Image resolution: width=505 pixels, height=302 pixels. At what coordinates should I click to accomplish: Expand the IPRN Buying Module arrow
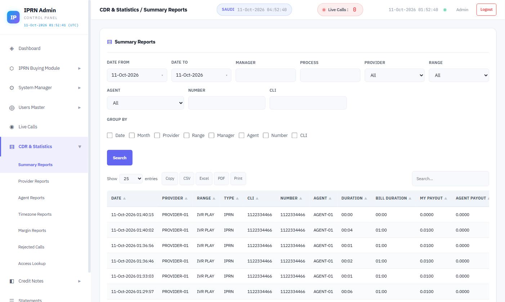[80, 68]
